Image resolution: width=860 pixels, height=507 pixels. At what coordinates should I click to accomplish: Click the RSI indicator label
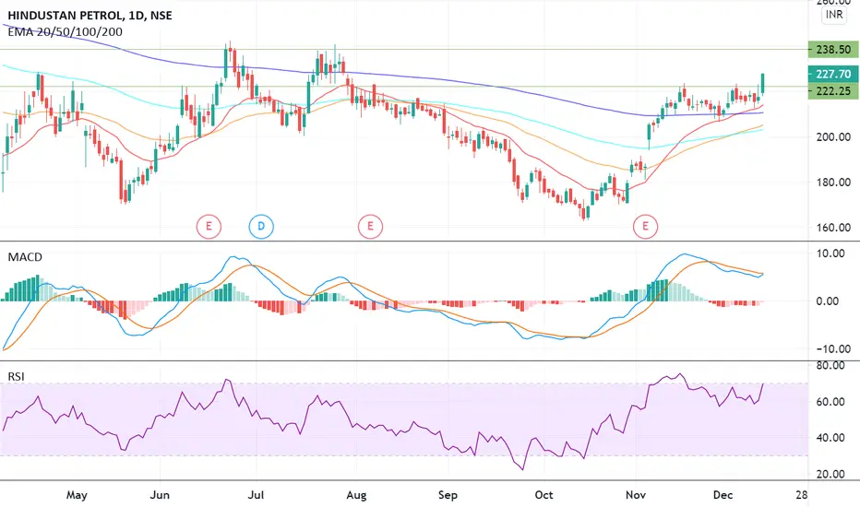tap(16, 376)
